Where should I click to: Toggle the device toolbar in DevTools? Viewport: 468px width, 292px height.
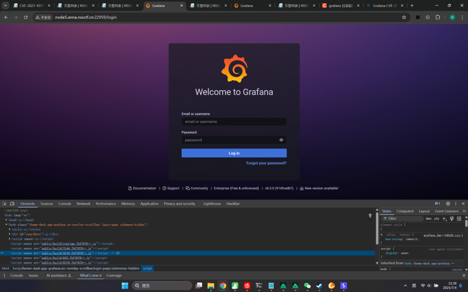click(x=12, y=204)
